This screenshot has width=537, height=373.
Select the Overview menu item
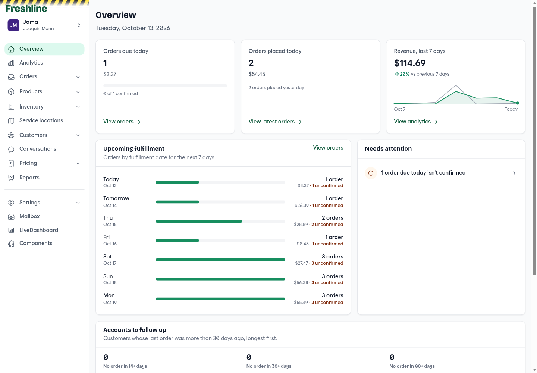tap(44, 49)
